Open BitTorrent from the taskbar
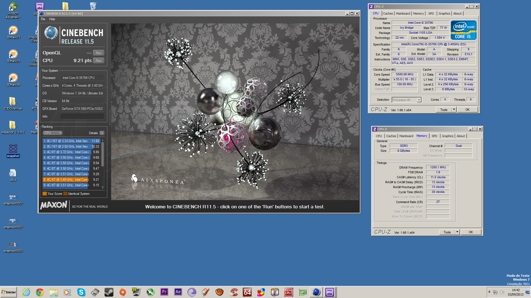This screenshot has width=531, height=298. (x=192, y=292)
